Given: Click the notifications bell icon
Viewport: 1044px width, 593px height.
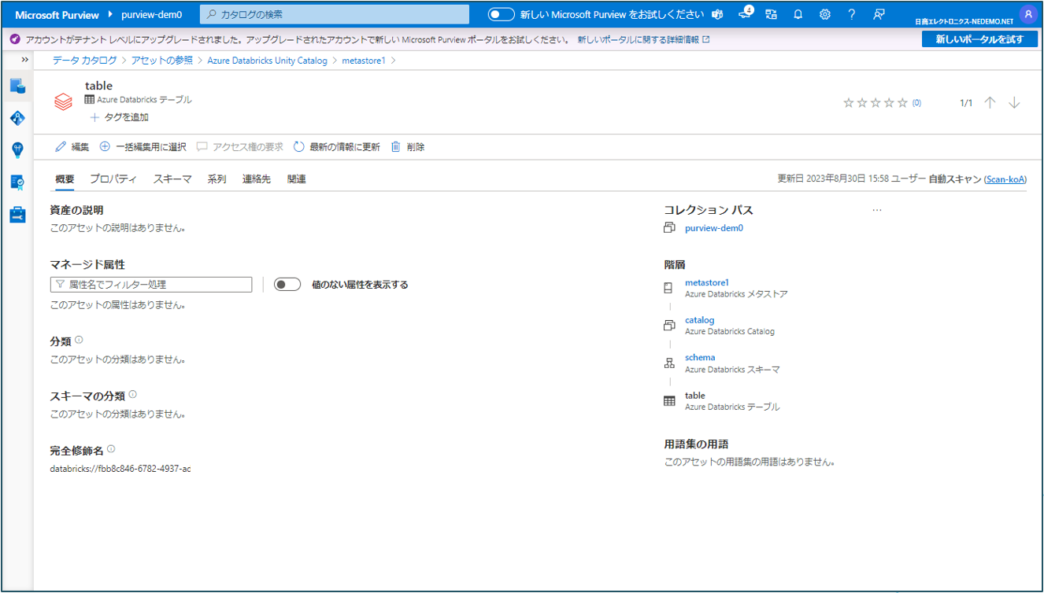Looking at the screenshot, I should click(x=798, y=15).
